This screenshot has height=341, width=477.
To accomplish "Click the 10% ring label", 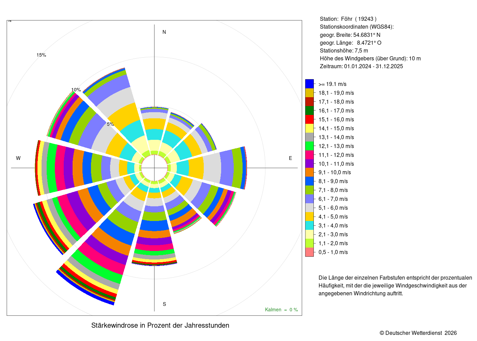I will coord(76,90).
